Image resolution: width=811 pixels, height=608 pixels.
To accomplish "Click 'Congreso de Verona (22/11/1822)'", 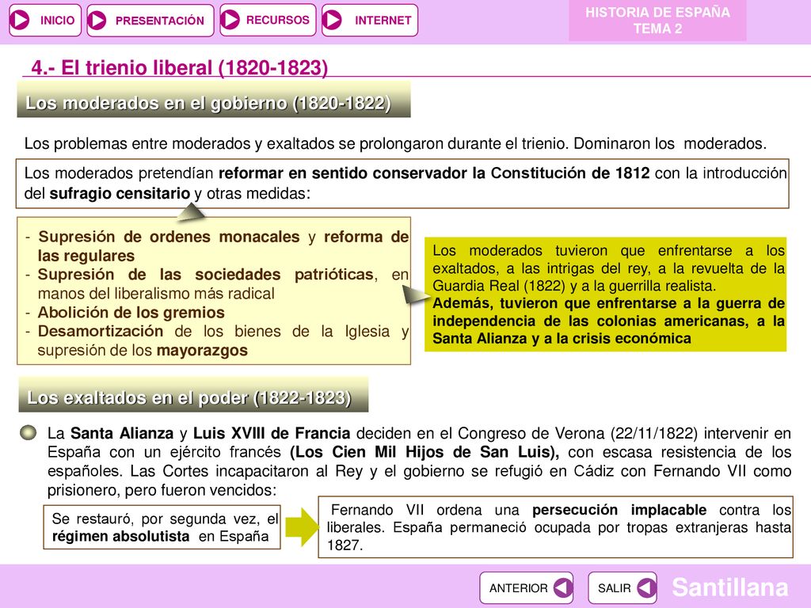I will click(577, 433).
